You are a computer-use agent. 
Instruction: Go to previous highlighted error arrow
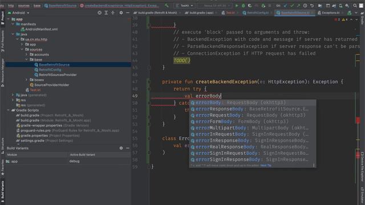click(351, 20)
